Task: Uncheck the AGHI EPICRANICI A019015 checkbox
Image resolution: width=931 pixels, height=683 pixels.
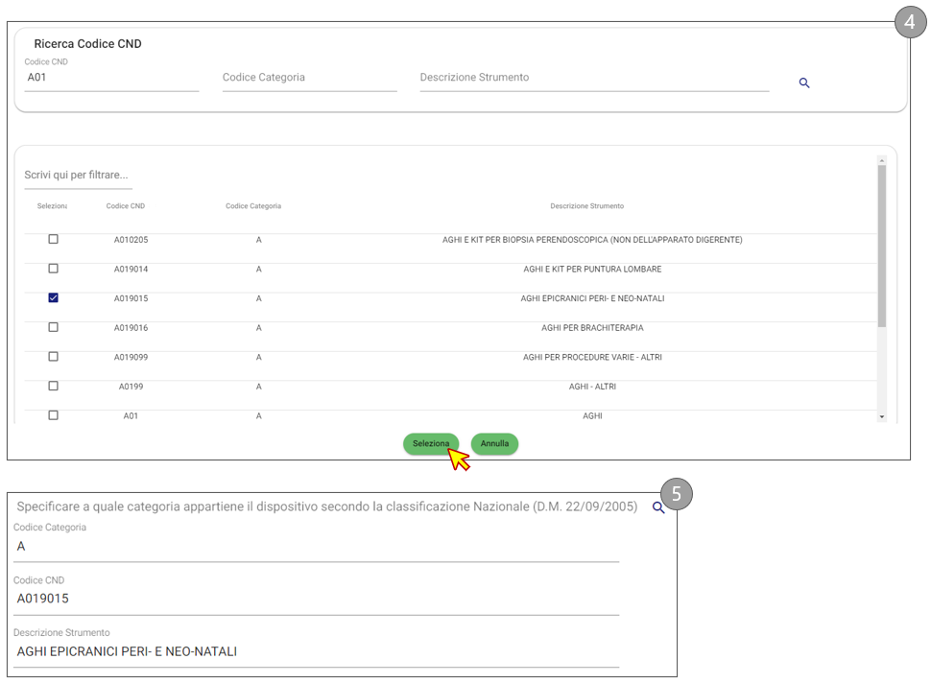Action: click(x=53, y=298)
